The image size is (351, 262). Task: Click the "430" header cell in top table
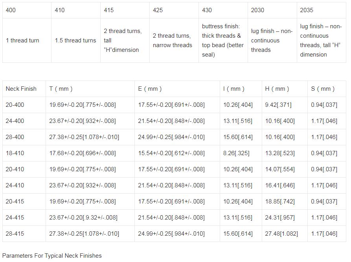207,10
